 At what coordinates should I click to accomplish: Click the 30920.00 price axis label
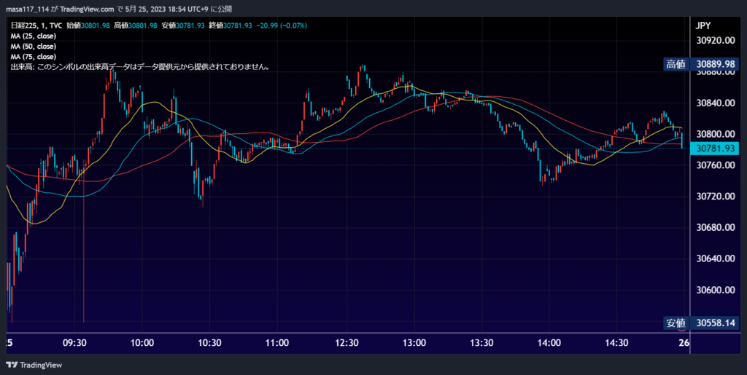coord(715,40)
